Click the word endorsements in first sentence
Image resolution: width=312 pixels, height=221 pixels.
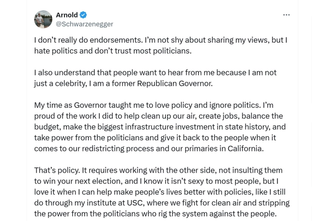pos(116,40)
